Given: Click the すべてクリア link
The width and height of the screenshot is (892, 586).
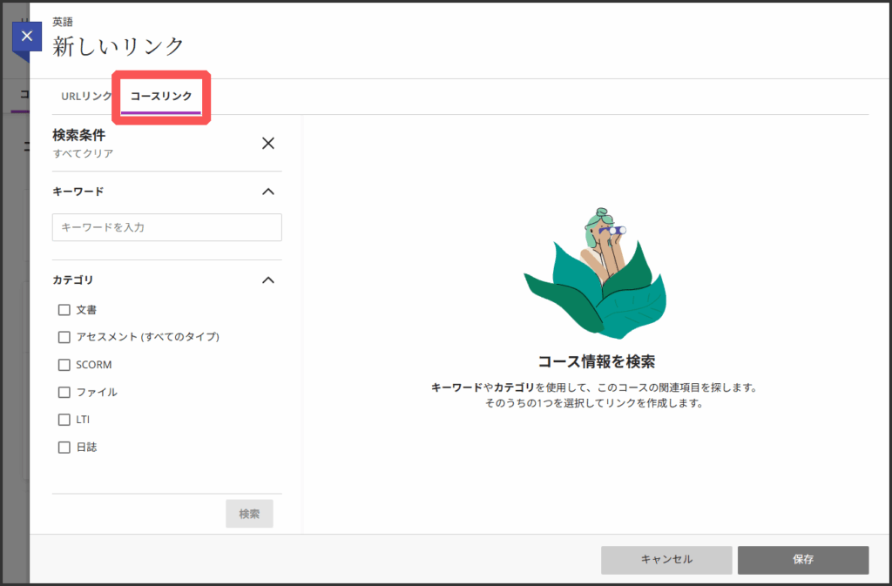Looking at the screenshot, I should [83, 153].
